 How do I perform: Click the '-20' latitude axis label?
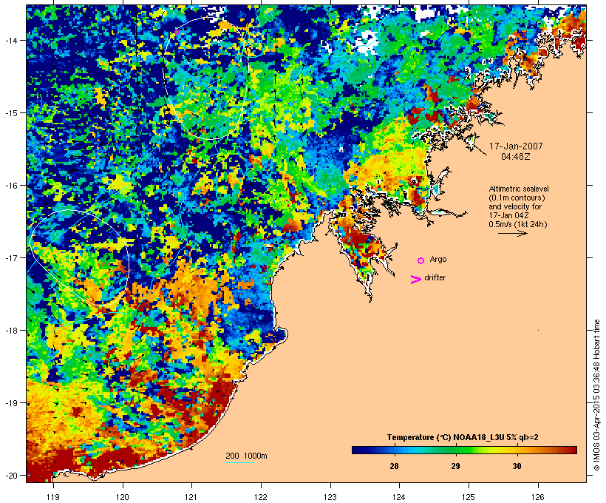point(10,476)
